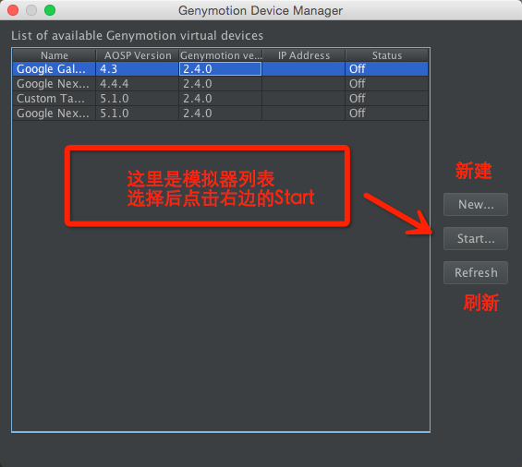This screenshot has width=522, height=467.
Task: Click the Off status of Google Gal... row
Action: point(387,69)
